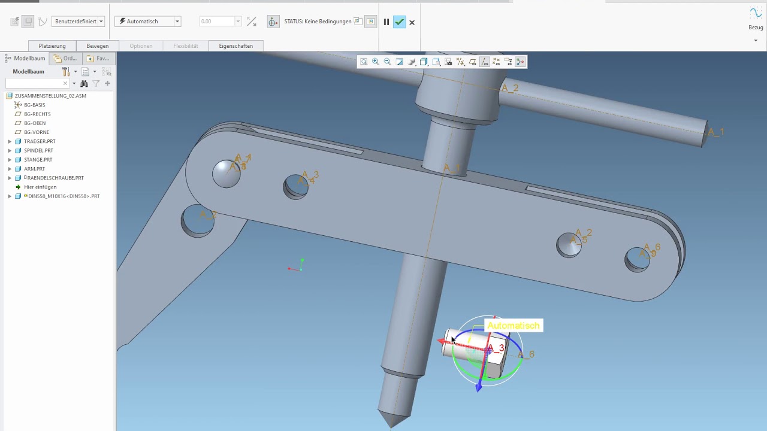Click the Automatisch constraint label in viewport
Viewport: 767px width, 431px height.
(x=513, y=326)
